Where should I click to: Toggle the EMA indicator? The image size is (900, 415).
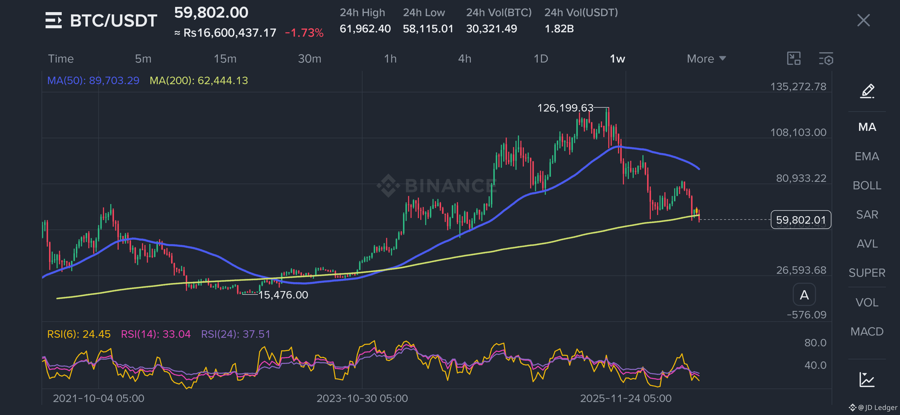tap(867, 156)
